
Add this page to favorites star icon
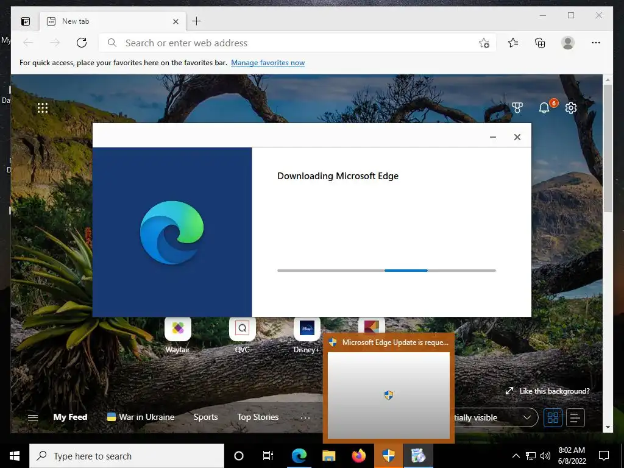pos(484,43)
